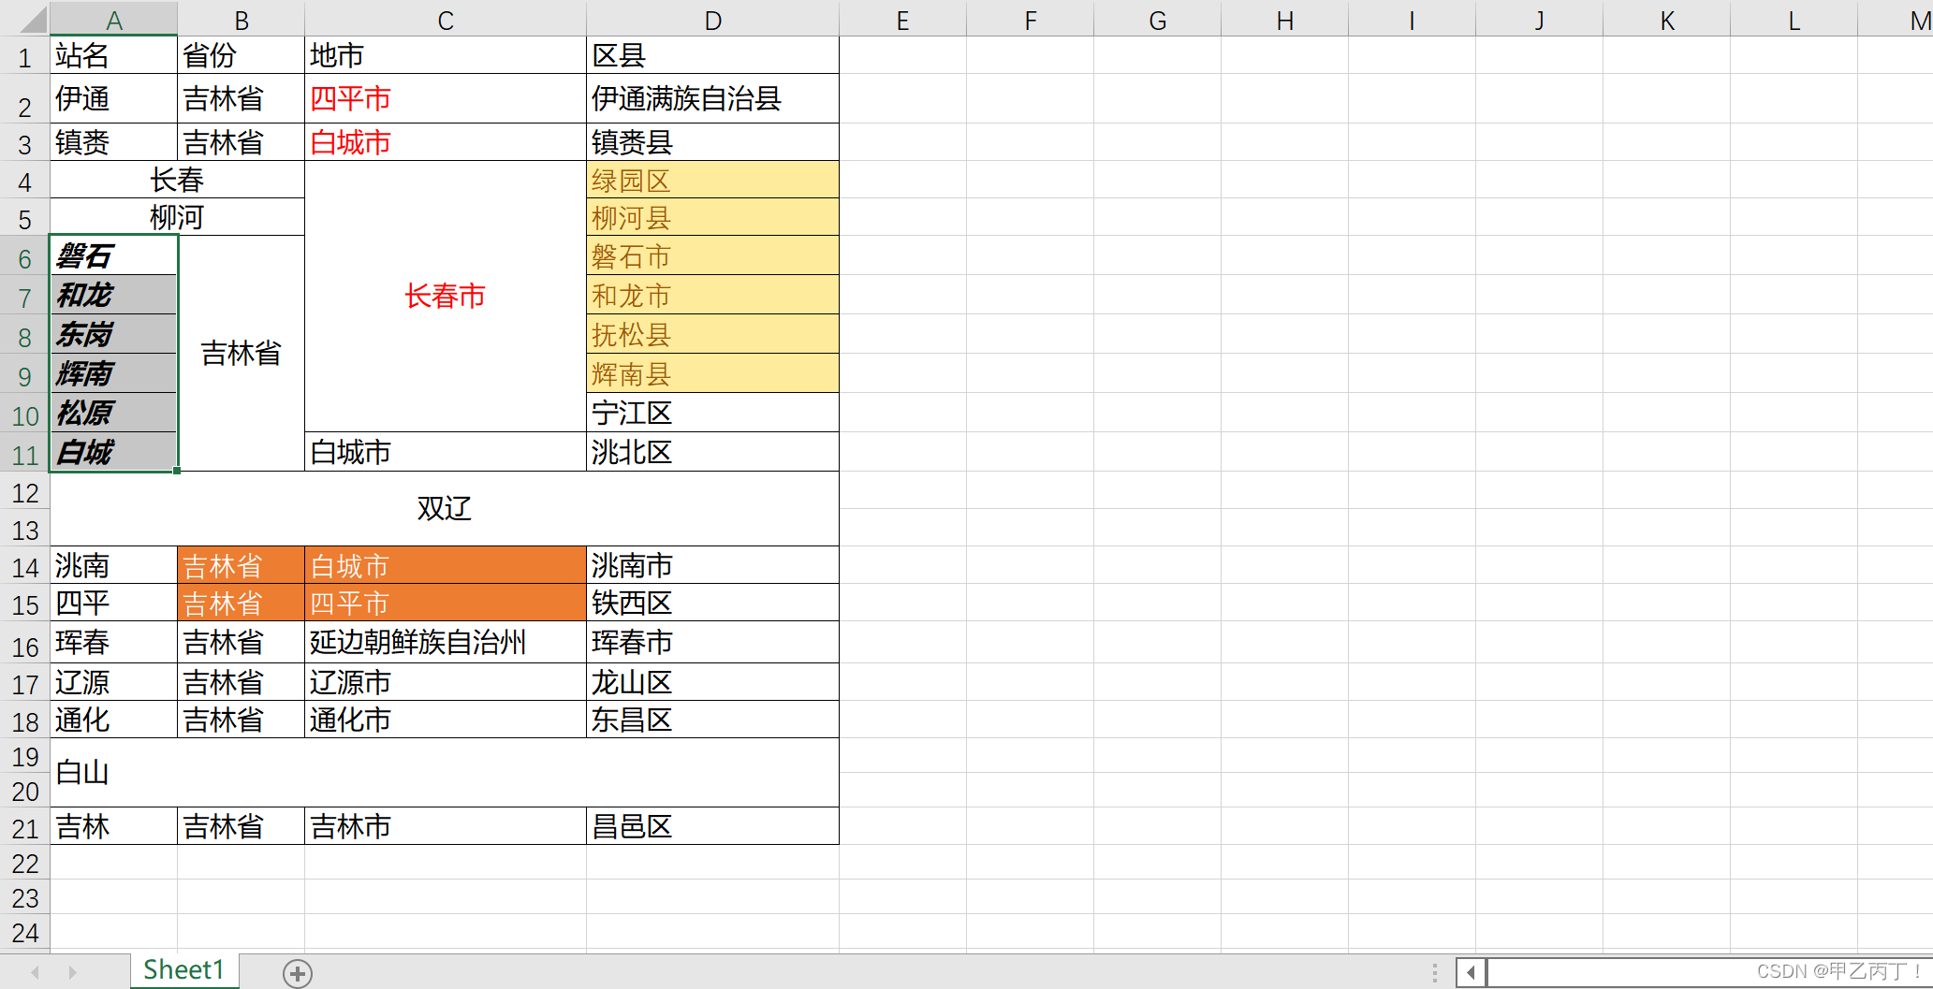
Task: Select the 铁西区 cell
Action: click(x=713, y=603)
